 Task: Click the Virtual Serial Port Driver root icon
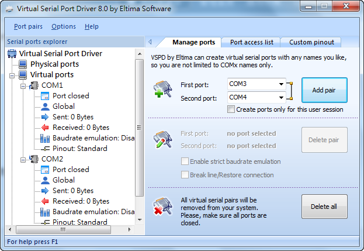[x=12, y=53]
